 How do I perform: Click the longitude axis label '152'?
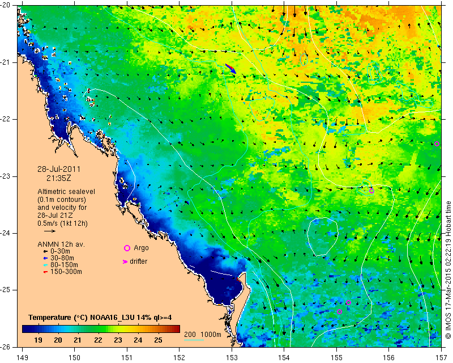point(180,357)
